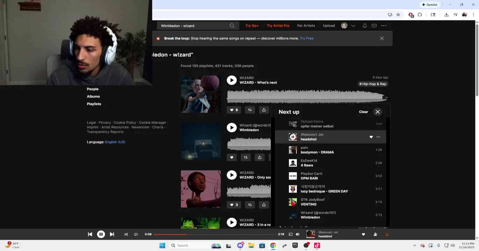
Task: Share the Wimbledon track
Action: (x=260, y=157)
